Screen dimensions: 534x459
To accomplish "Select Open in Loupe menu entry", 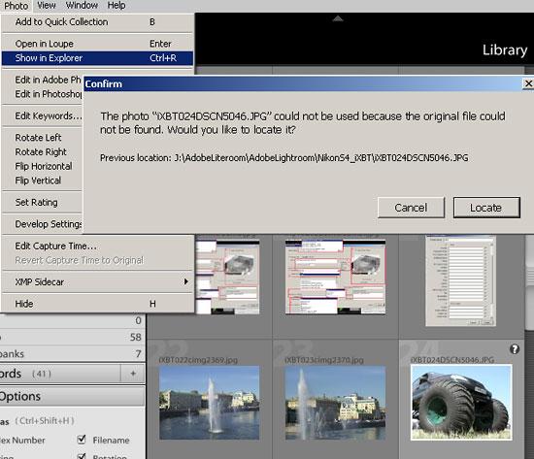I will pyautogui.click(x=98, y=44).
